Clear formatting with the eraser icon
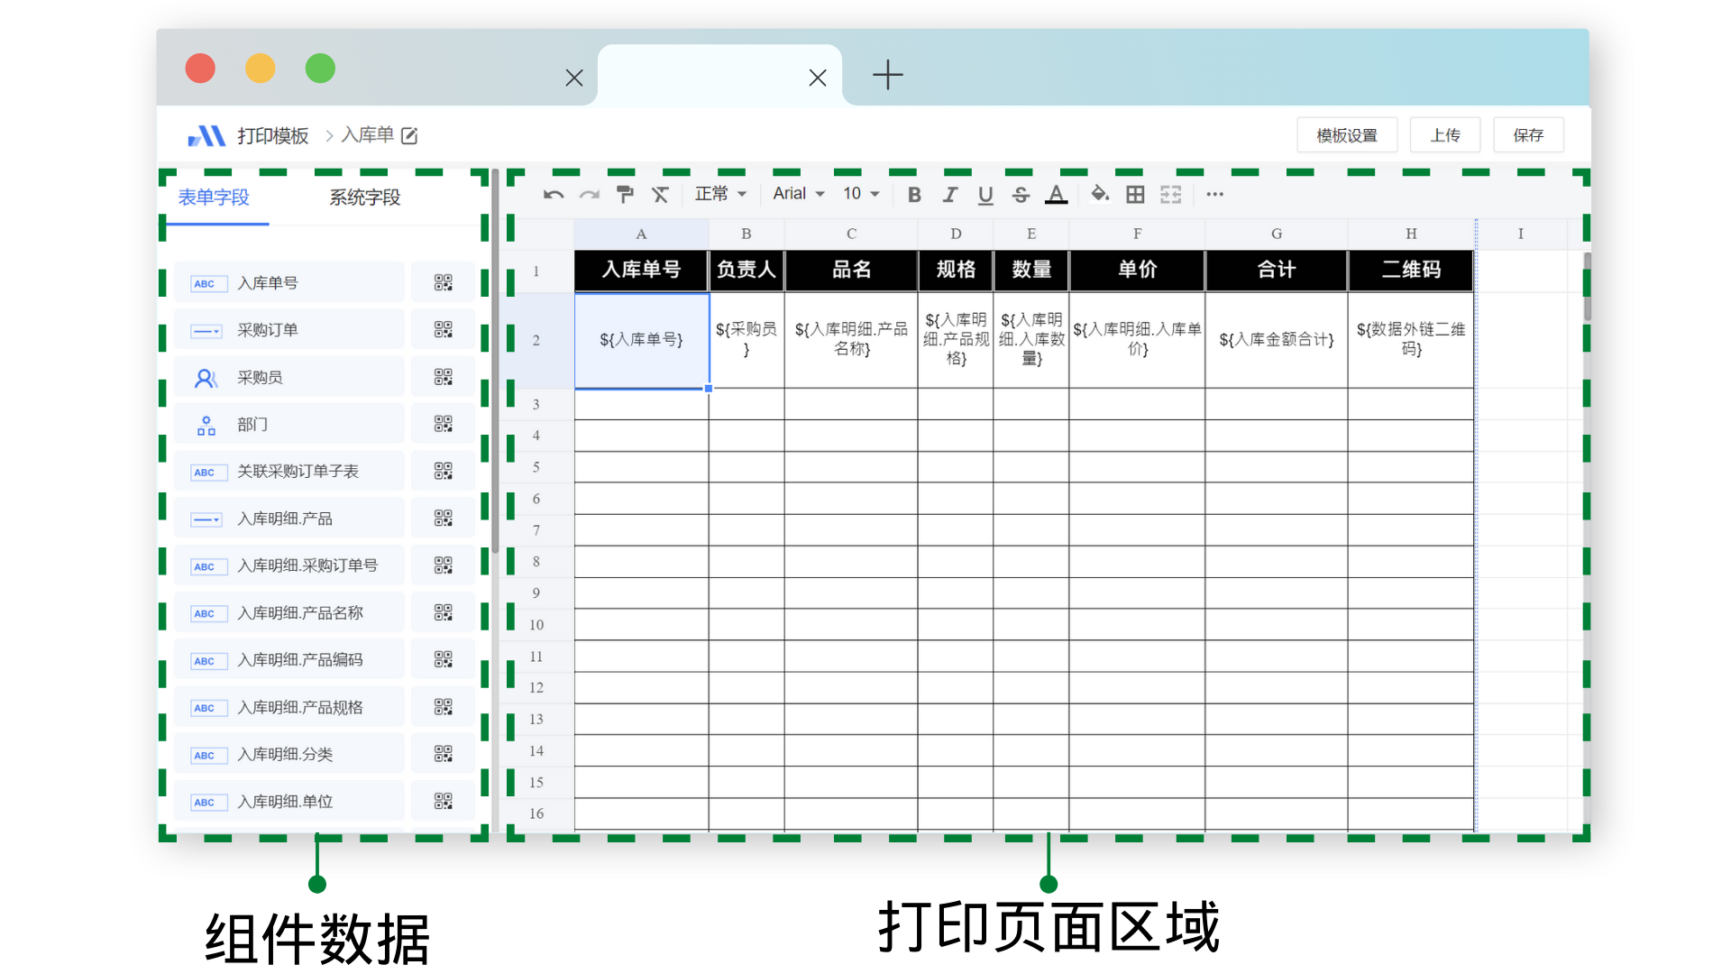 (x=660, y=194)
